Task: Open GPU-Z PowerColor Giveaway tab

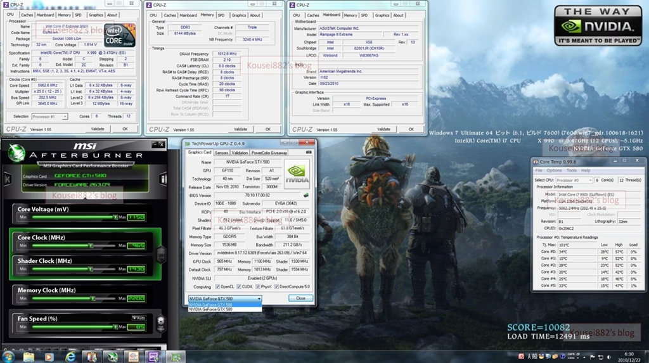Action: (x=269, y=153)
